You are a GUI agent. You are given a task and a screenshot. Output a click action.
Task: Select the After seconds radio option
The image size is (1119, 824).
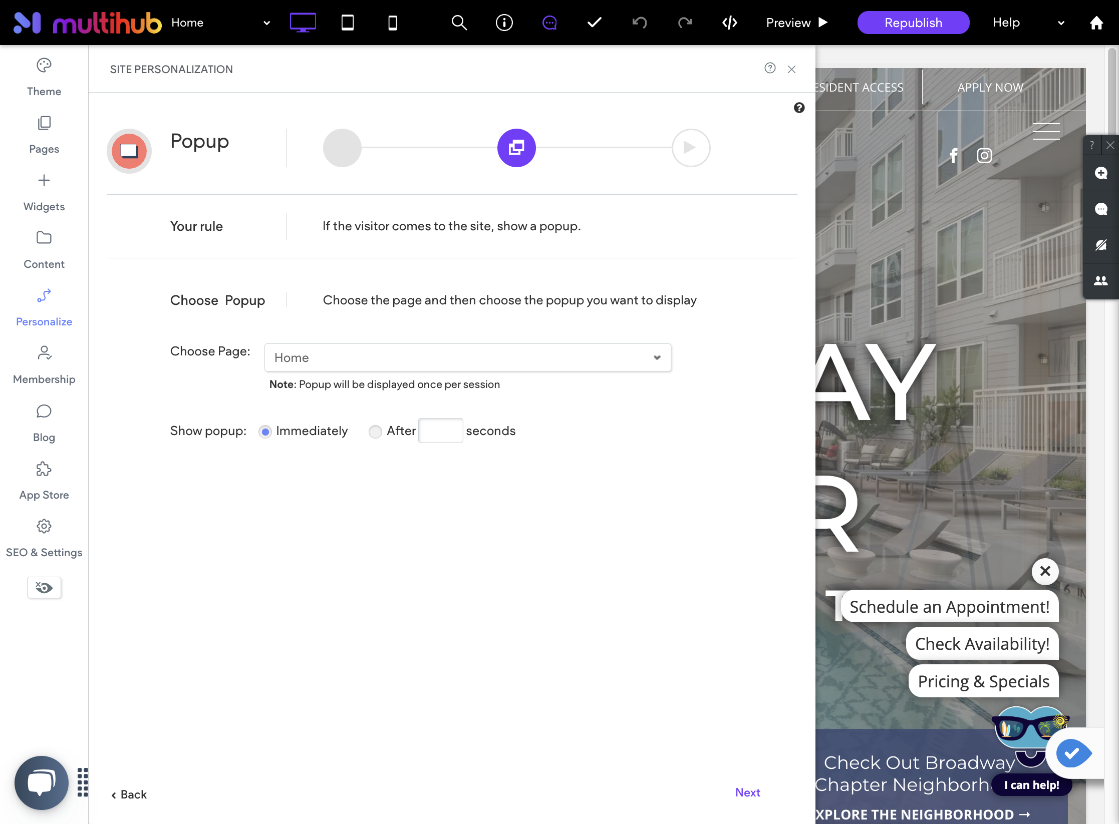coord(375,432)
